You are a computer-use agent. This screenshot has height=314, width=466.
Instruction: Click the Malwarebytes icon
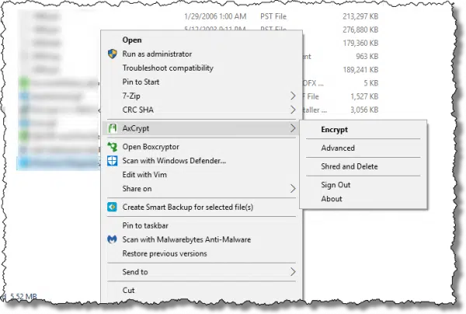(x=112, y=239)
